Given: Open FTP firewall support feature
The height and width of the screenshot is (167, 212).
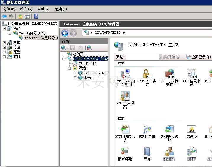Looking at the screenshot, I should (169, 78).
